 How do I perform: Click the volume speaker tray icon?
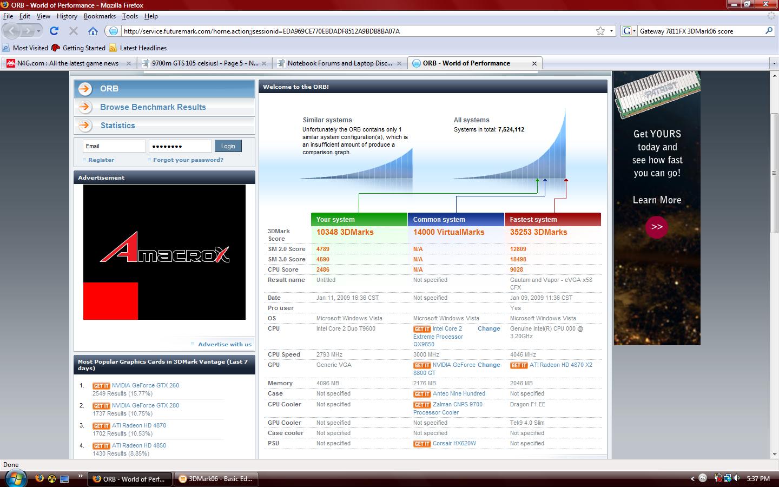(x=737, y=478)
